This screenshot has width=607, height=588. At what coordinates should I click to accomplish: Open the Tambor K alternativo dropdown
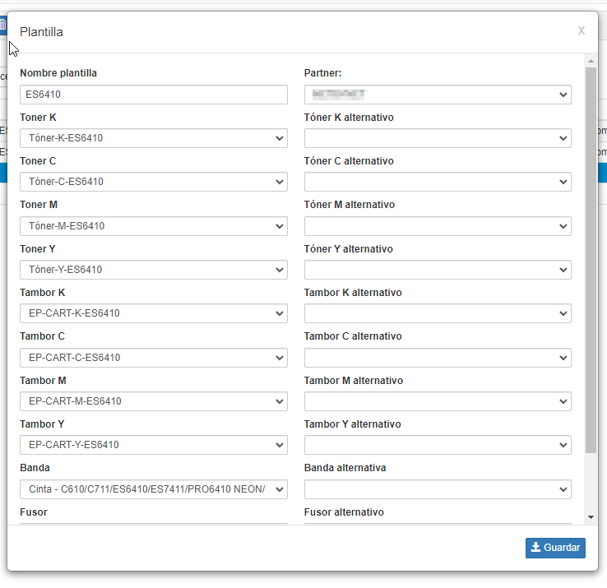point(437,313)
